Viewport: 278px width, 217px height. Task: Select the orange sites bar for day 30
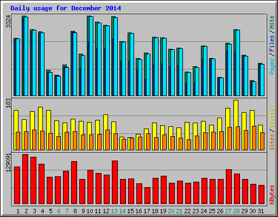click(x=254, y=138)
